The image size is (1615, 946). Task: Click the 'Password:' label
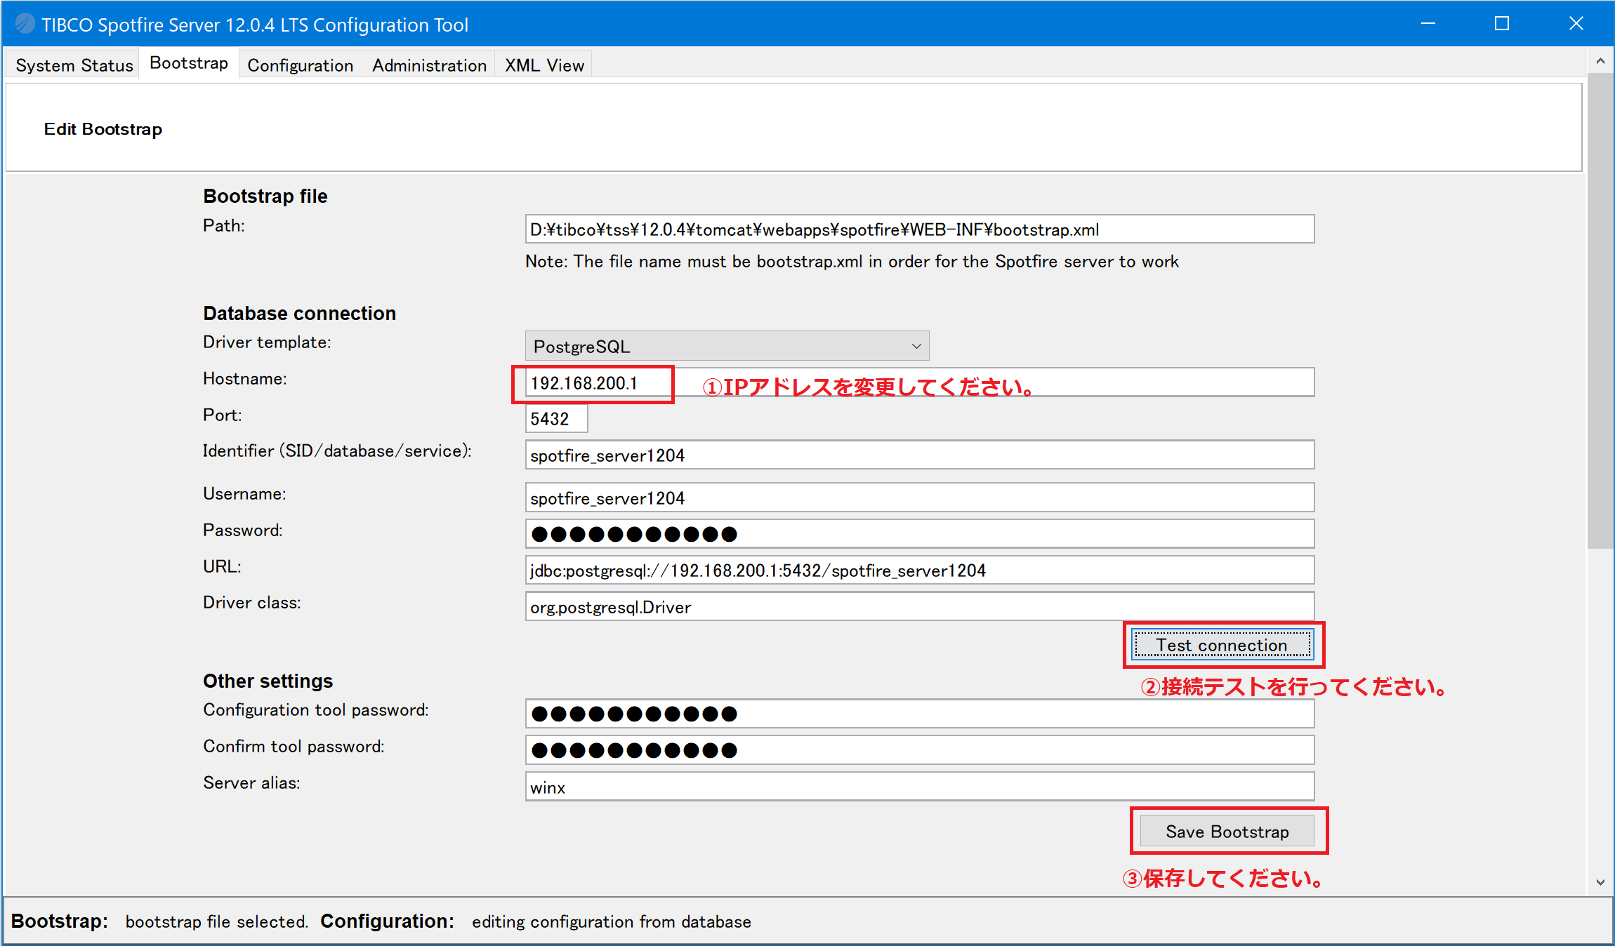coord(243,531)
